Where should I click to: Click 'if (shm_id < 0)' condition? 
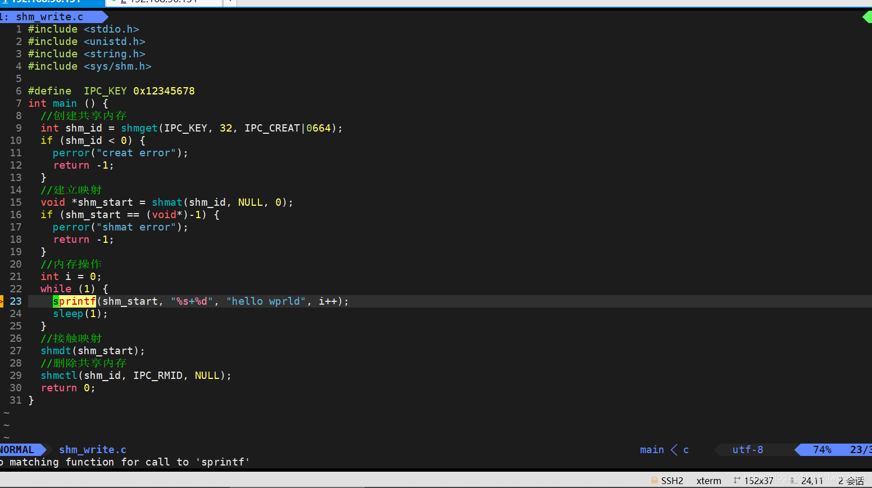pyautogui.click(x=87, y=141)
